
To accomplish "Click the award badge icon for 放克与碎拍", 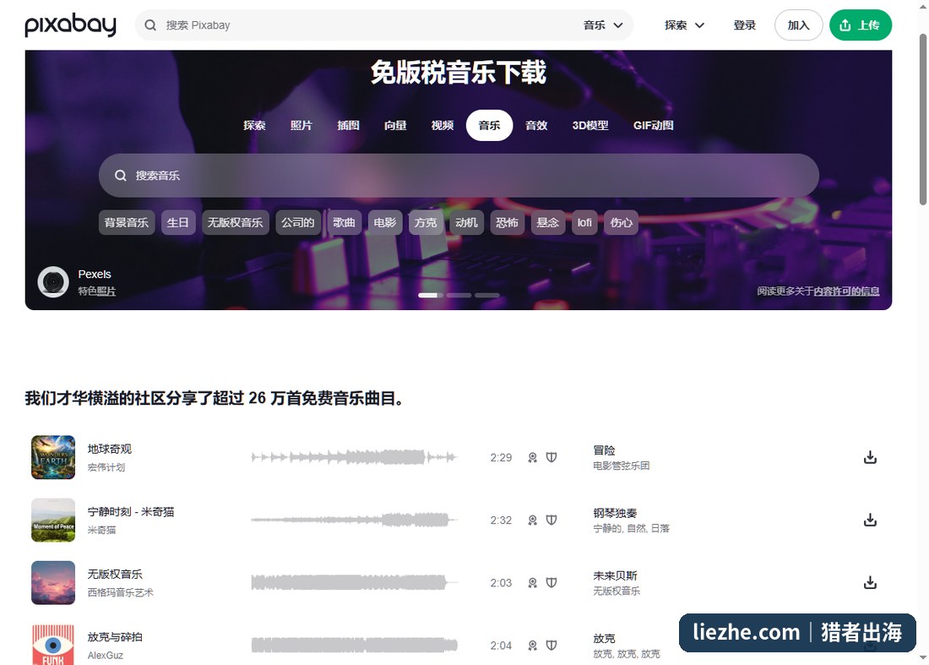I will [x=533, y=646].
